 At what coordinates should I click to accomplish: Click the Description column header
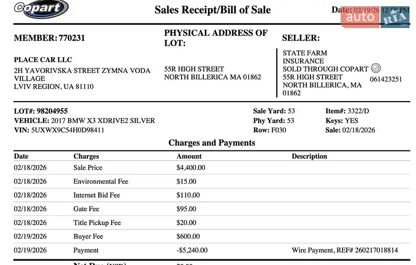click(309, 156)
